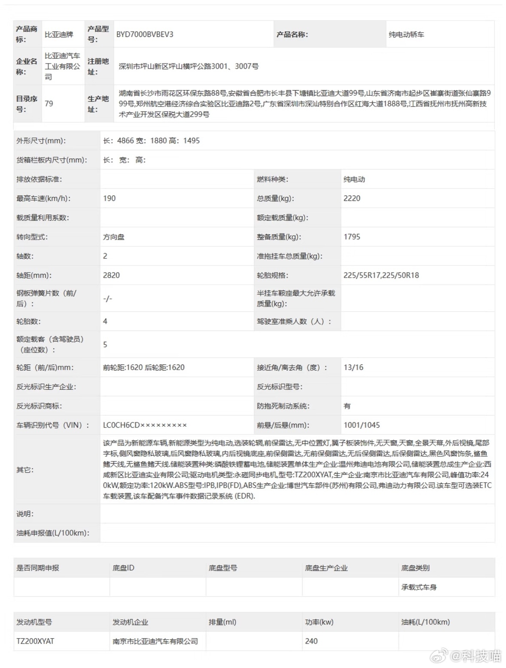Image resolution: width=506 pixels, height=668 pixels.
Task: Click the 燃料种类 label
Action: [x=273, y=179]
